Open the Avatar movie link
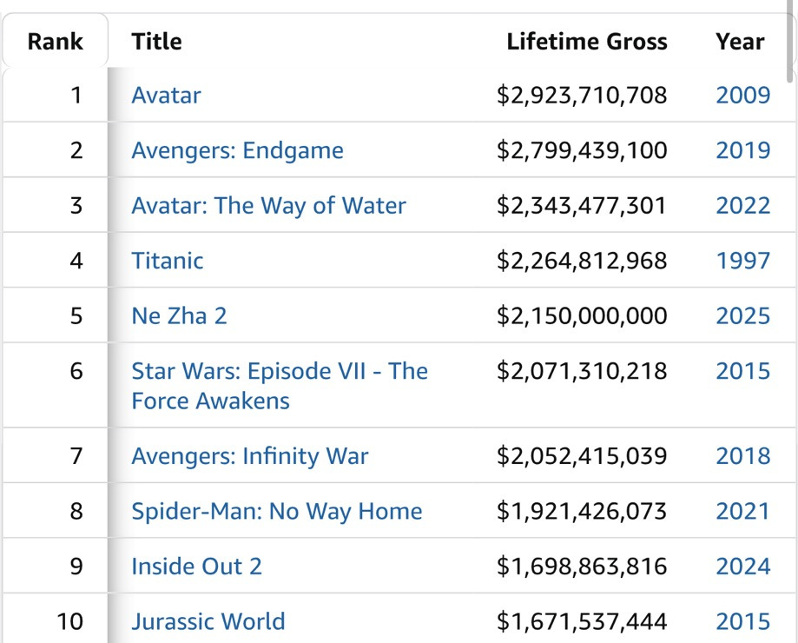 166,95
